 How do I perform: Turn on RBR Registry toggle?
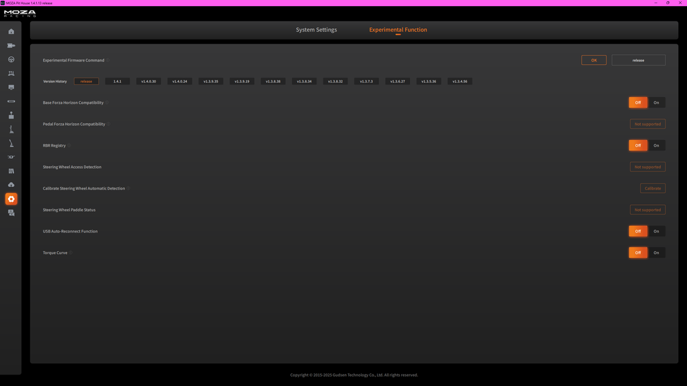tap(656, 145)
